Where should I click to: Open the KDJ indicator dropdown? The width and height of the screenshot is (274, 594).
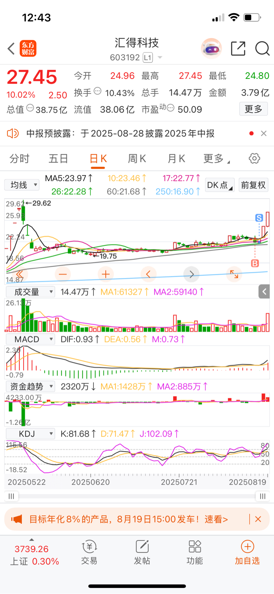click(x=30, y=434)
